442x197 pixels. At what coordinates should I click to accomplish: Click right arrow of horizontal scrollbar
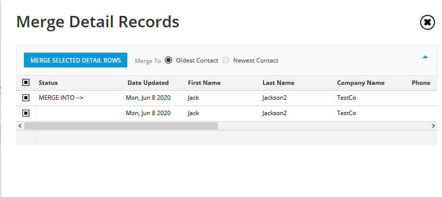[434, 126]
